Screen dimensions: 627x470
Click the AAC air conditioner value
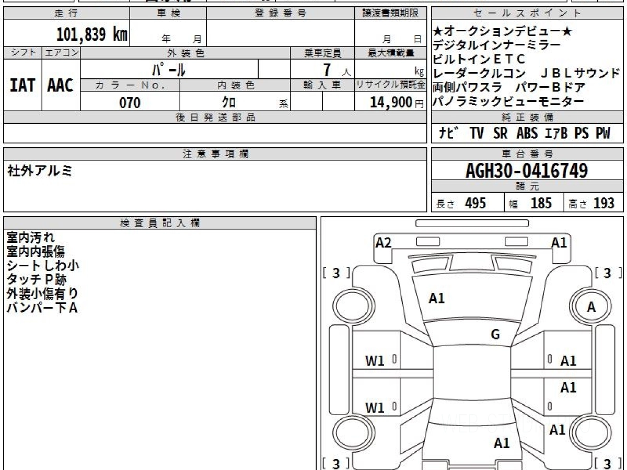61,86
